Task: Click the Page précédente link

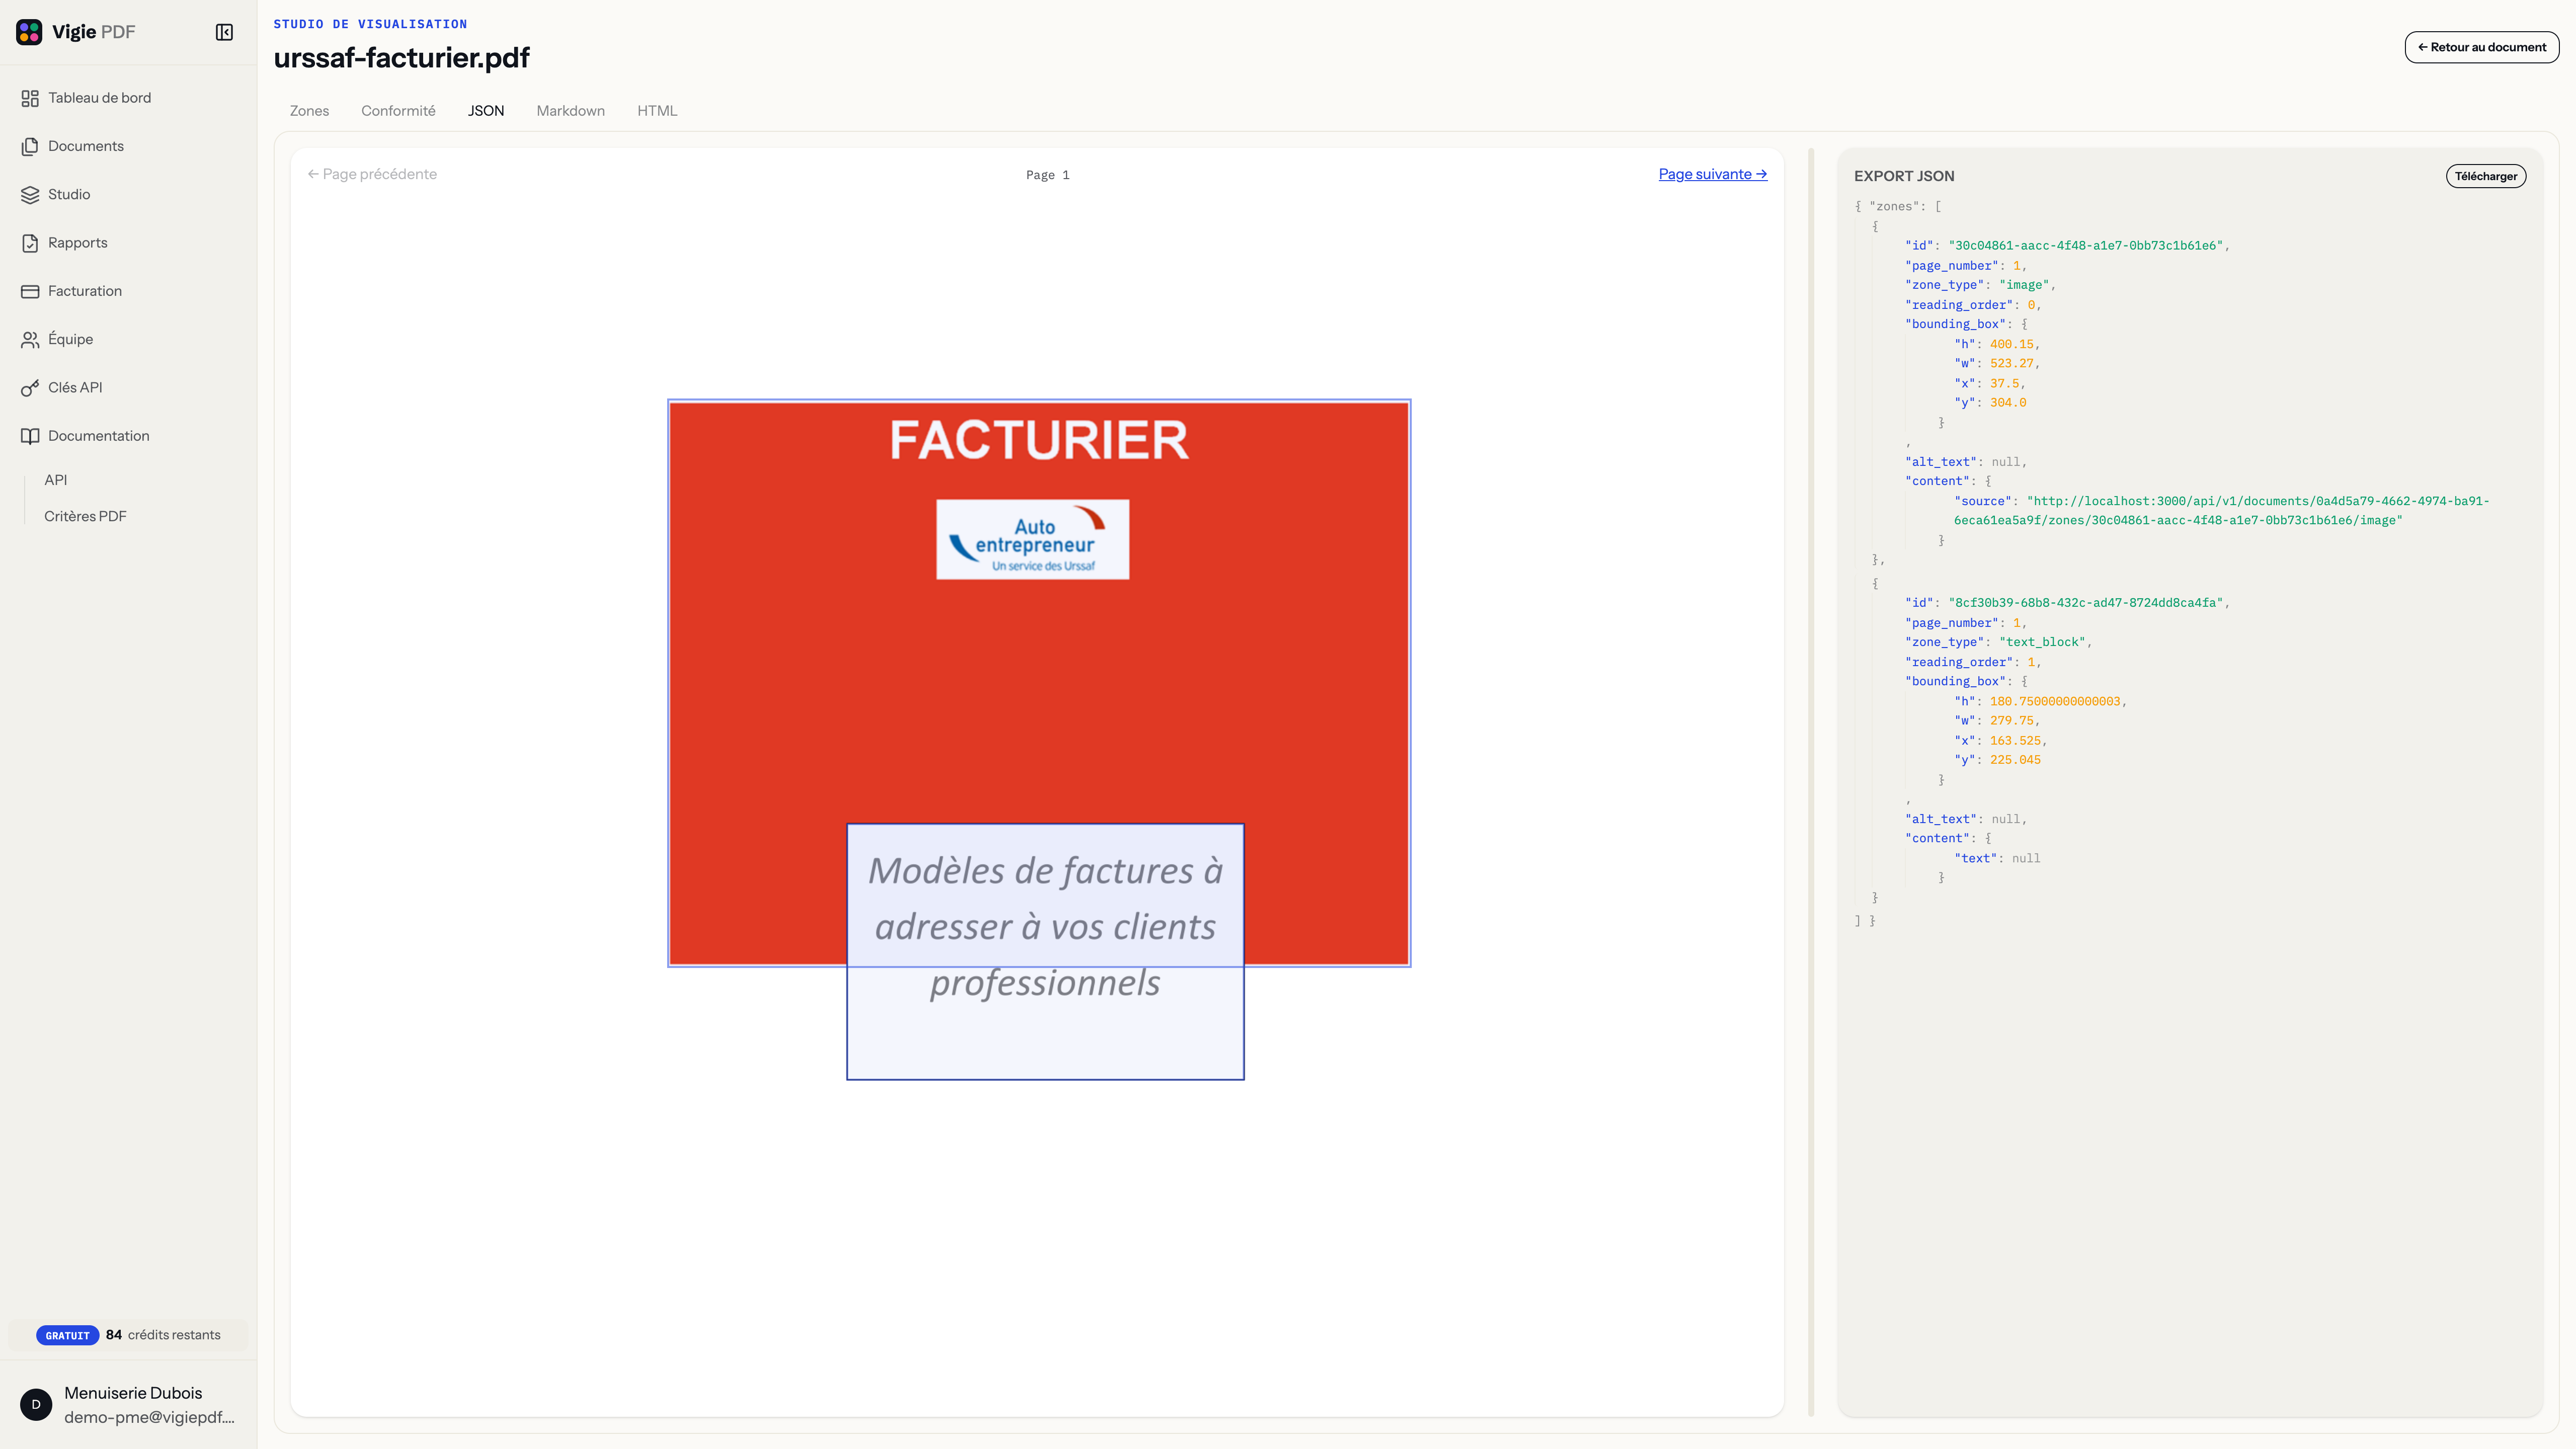Action: tap(372, 174)
